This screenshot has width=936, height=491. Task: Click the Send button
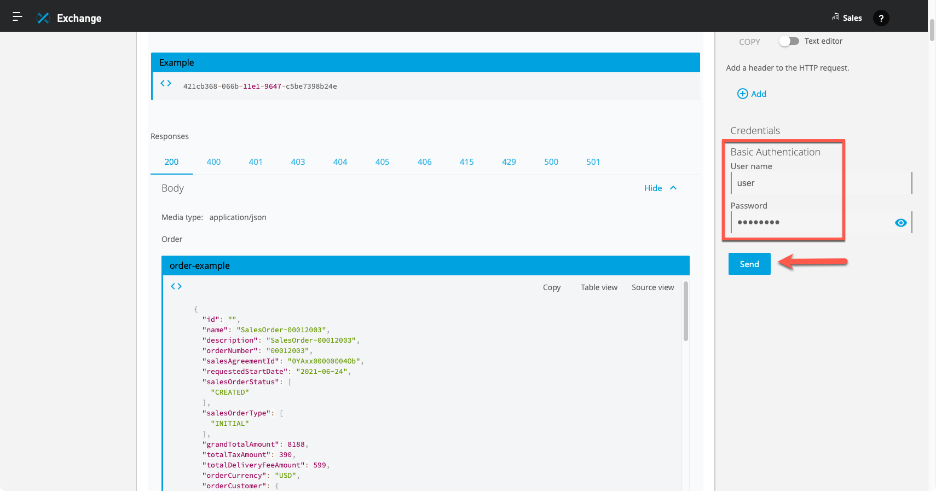(x=749, y=264)
